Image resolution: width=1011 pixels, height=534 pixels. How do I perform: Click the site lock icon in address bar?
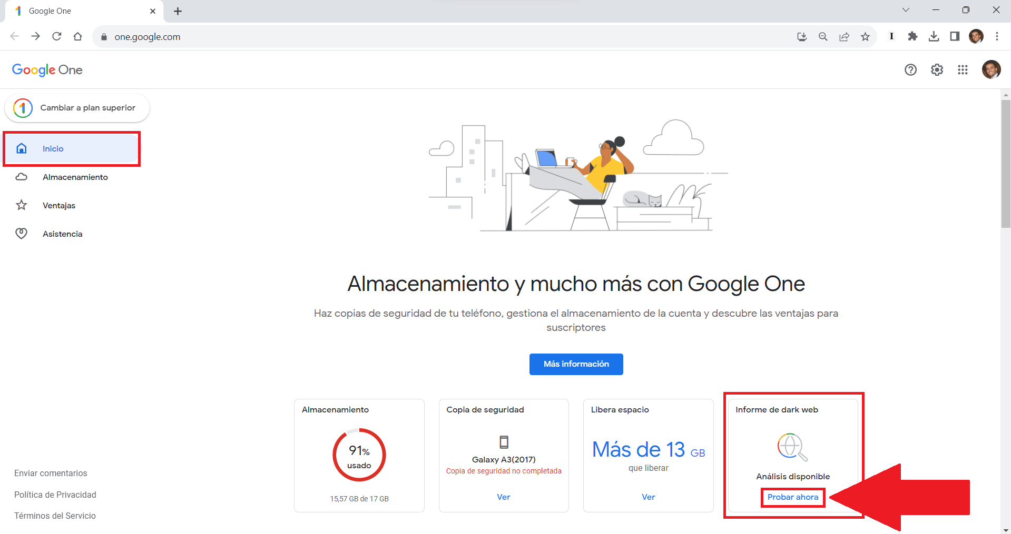(x=104, y=37)
